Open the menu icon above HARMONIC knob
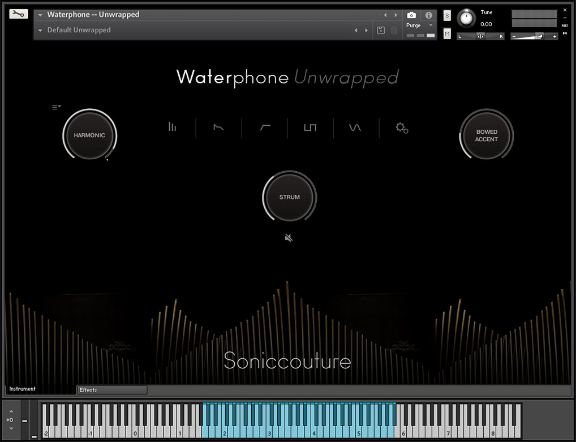Viewport: 576px width, 442px height. click(x=56, y=107)
